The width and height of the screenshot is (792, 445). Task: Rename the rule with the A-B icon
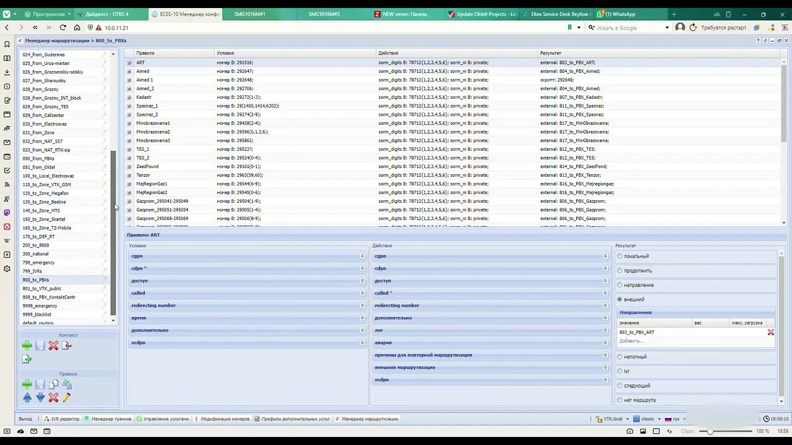(67, 384)
